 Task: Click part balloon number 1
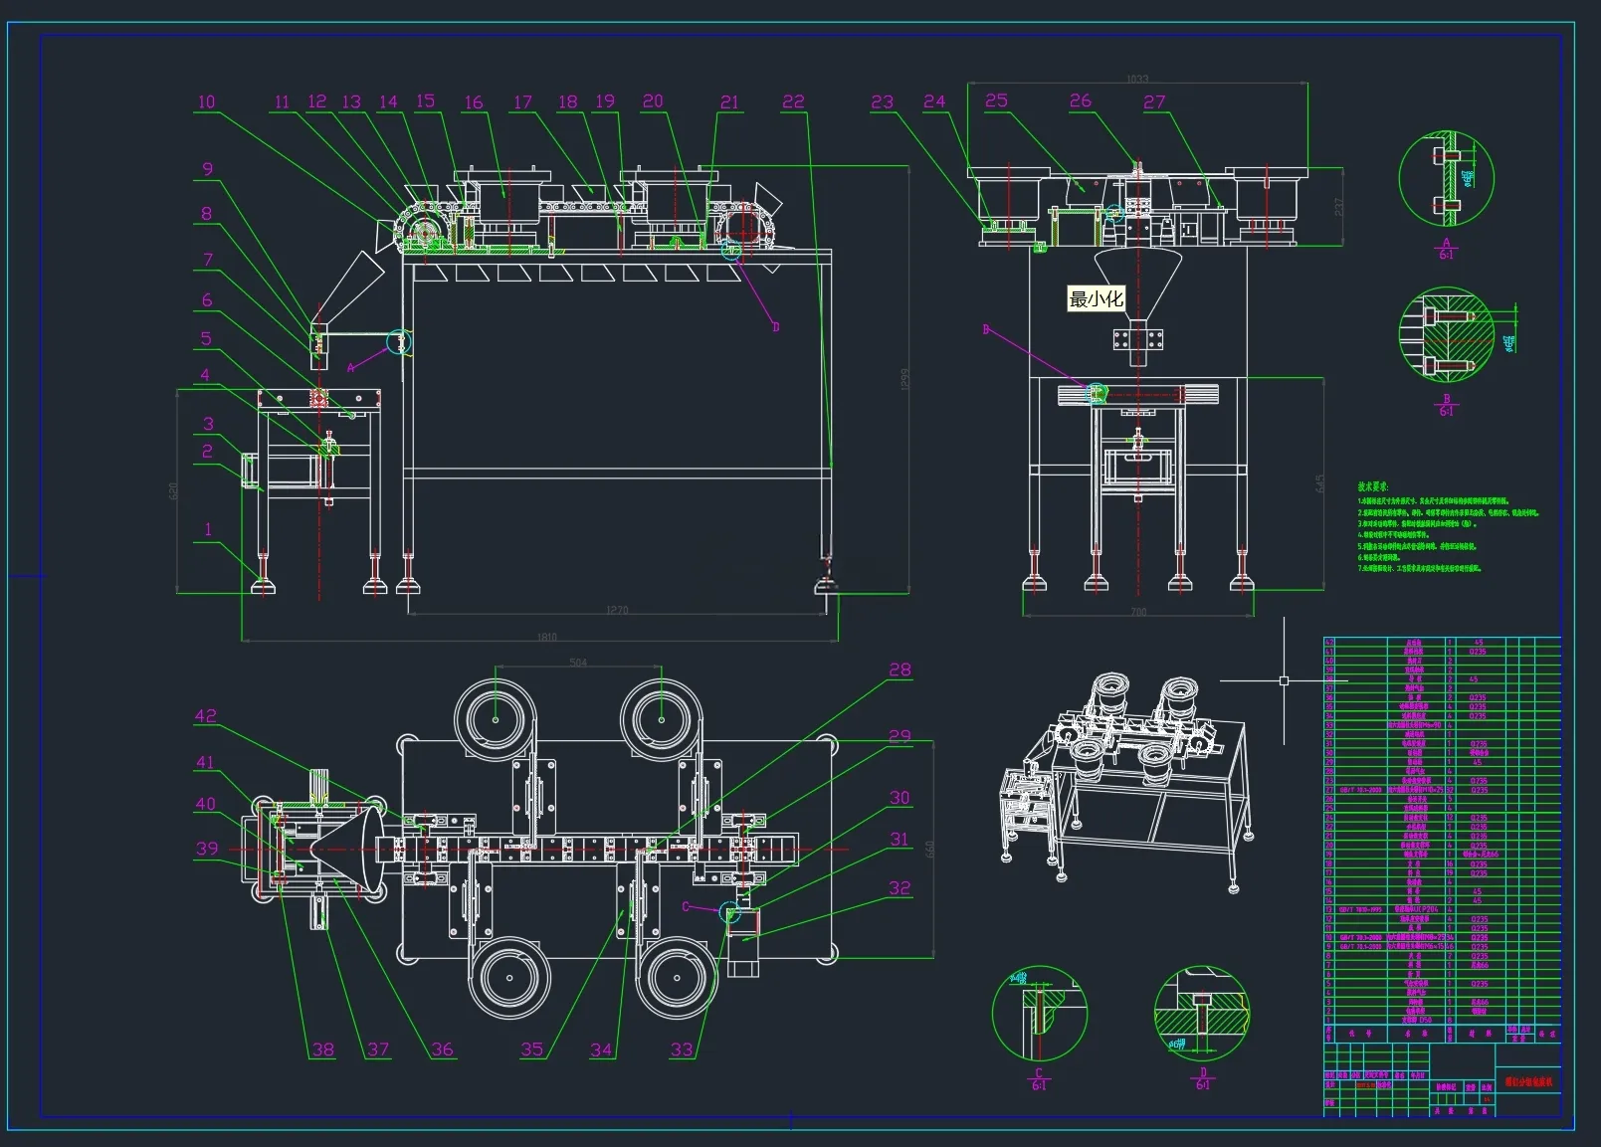(208, 529)
